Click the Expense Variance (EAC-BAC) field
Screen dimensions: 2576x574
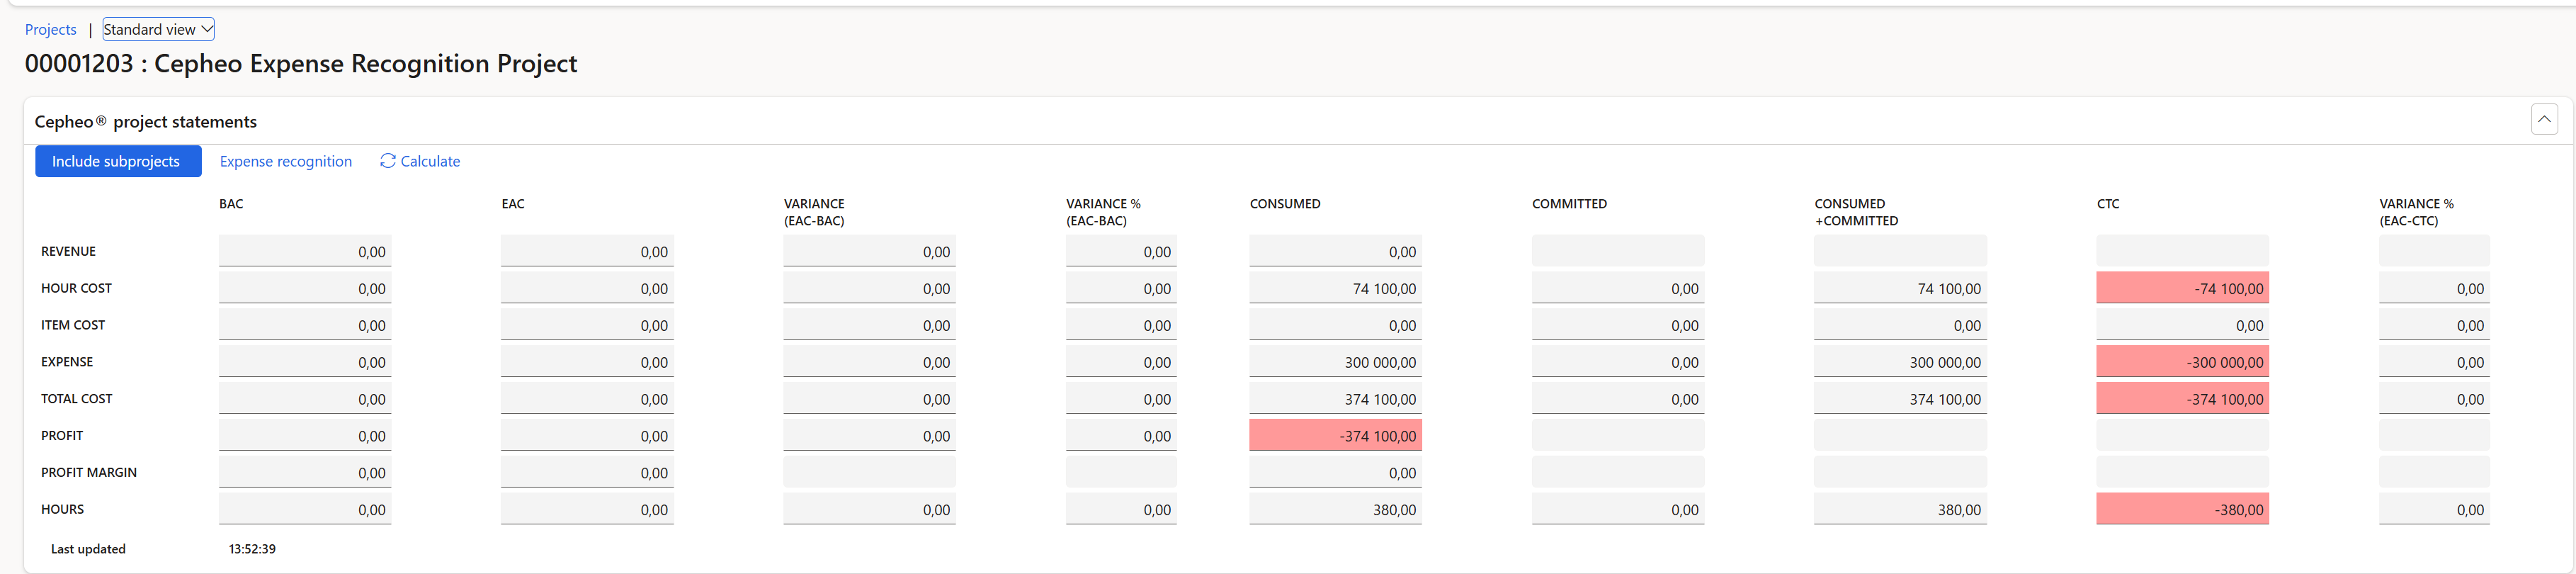[869, 362]
